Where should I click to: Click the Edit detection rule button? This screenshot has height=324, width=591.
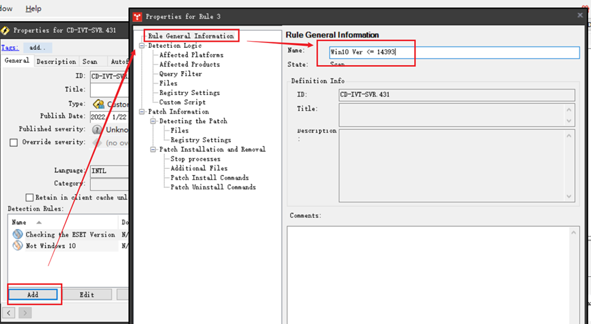(86, 295)
